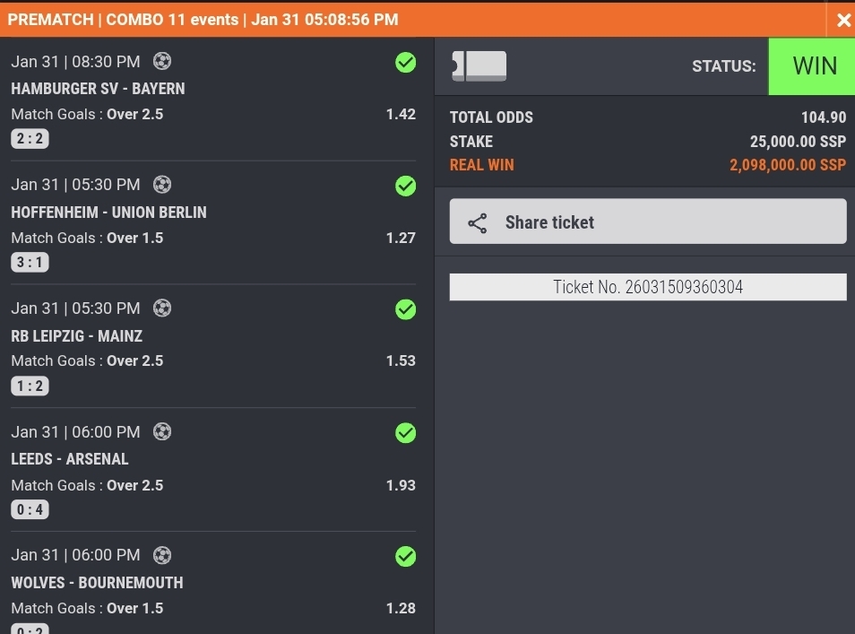855x634 pixels.
Task: Click soccer ball icon for Hamburger SV match
Action: [162, 61]
